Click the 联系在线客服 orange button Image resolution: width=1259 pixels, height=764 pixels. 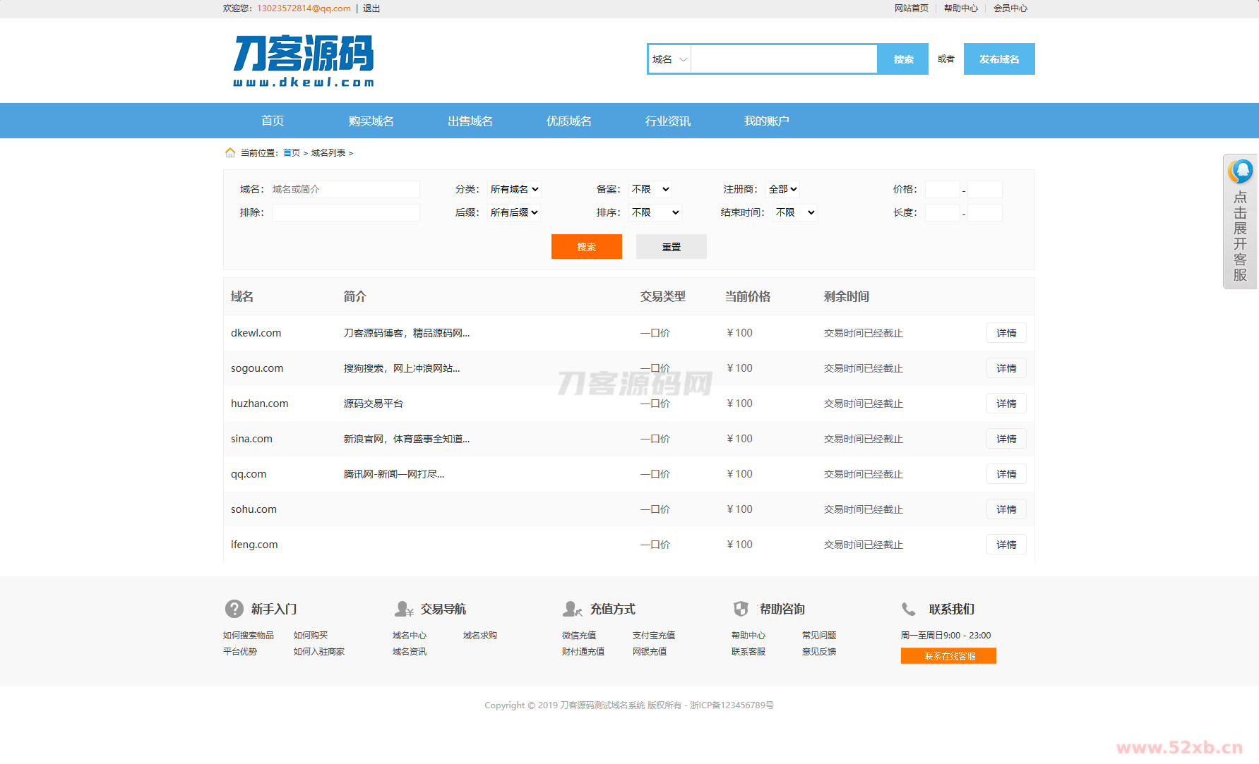click(x=948, y=656)
